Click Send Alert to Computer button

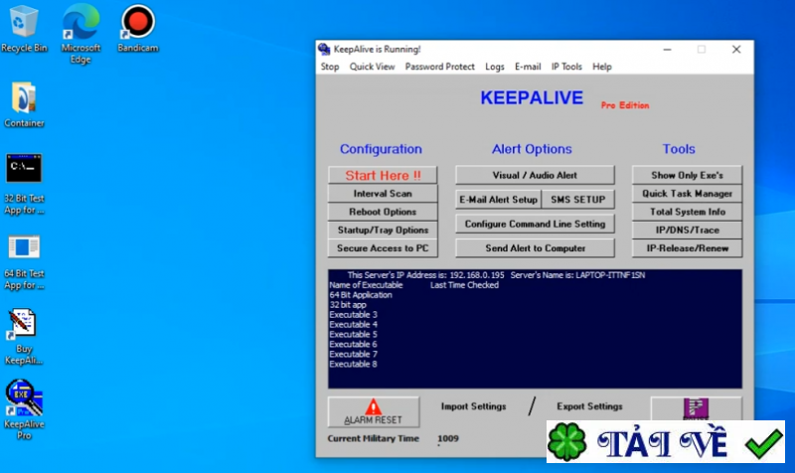tap(535, 247)
